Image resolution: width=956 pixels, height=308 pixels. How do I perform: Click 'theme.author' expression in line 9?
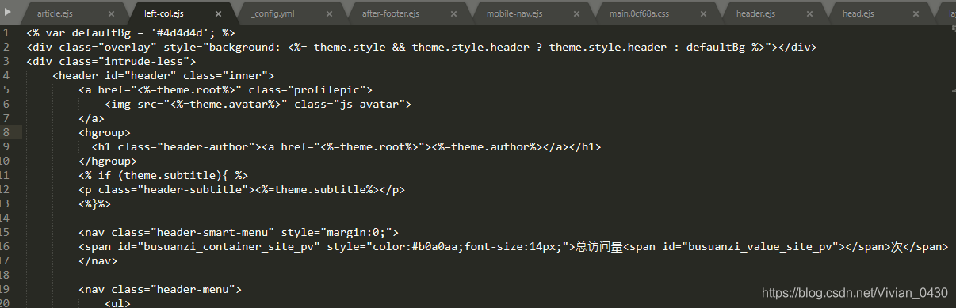[x=491, y=146]
